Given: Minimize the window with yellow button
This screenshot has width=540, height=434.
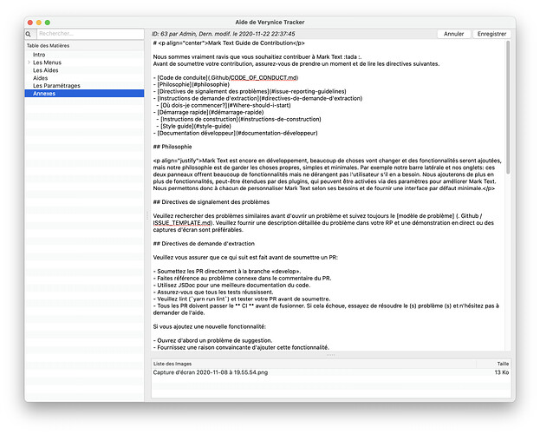Looking at the screenshot, I should click(38, 23).
